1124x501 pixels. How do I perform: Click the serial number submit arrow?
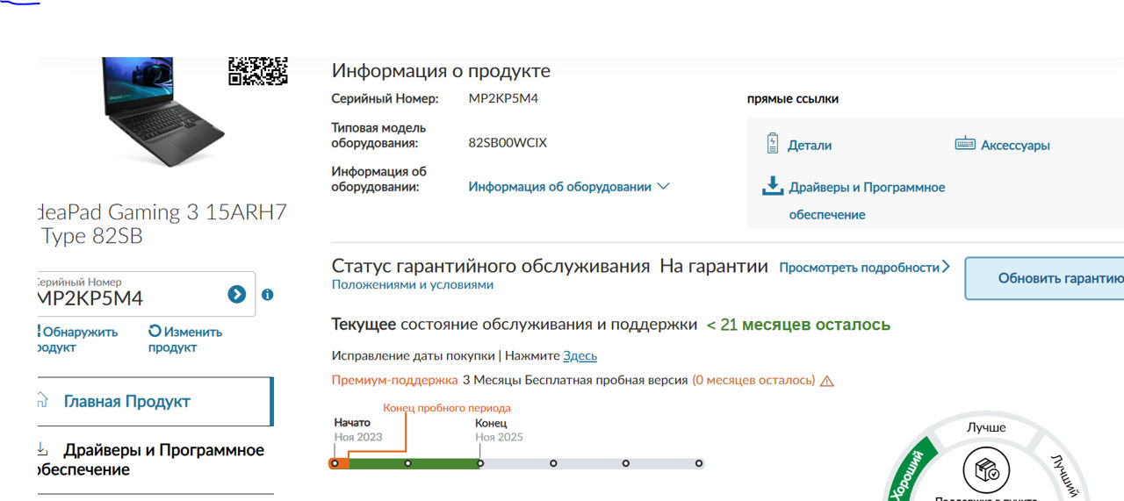236,294
